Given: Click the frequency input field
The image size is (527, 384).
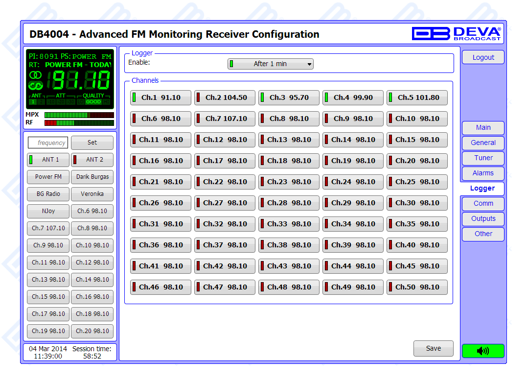Looking at the screenshot, I should pyautogui.click(x=48, y=143).
